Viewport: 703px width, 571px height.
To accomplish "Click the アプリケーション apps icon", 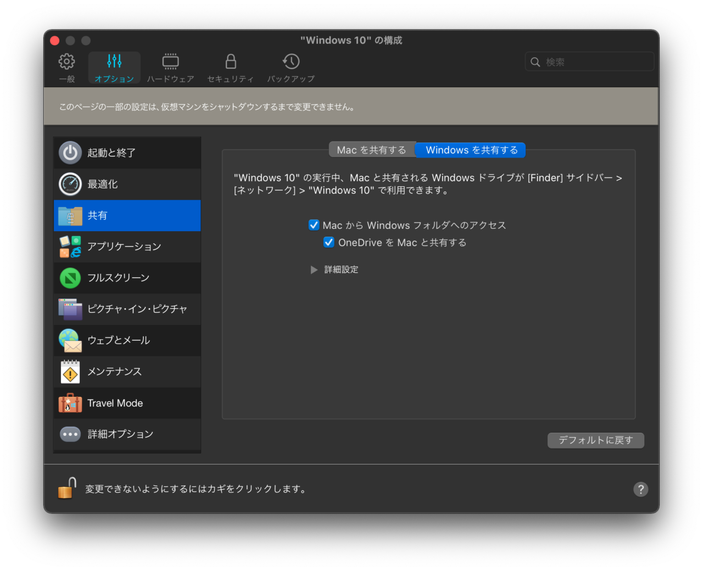I will (x=70, y=247).
